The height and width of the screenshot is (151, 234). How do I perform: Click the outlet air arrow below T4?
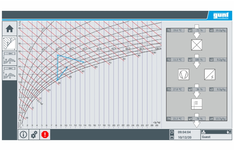pos(197,124)
